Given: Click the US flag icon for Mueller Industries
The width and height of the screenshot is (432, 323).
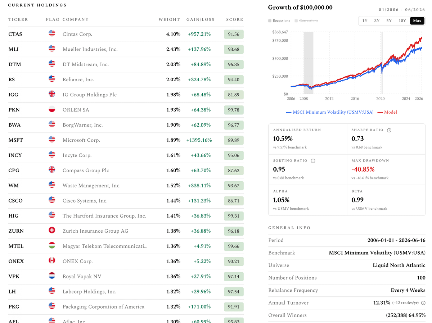Looking at the screenshot, I should coord(52,49).
